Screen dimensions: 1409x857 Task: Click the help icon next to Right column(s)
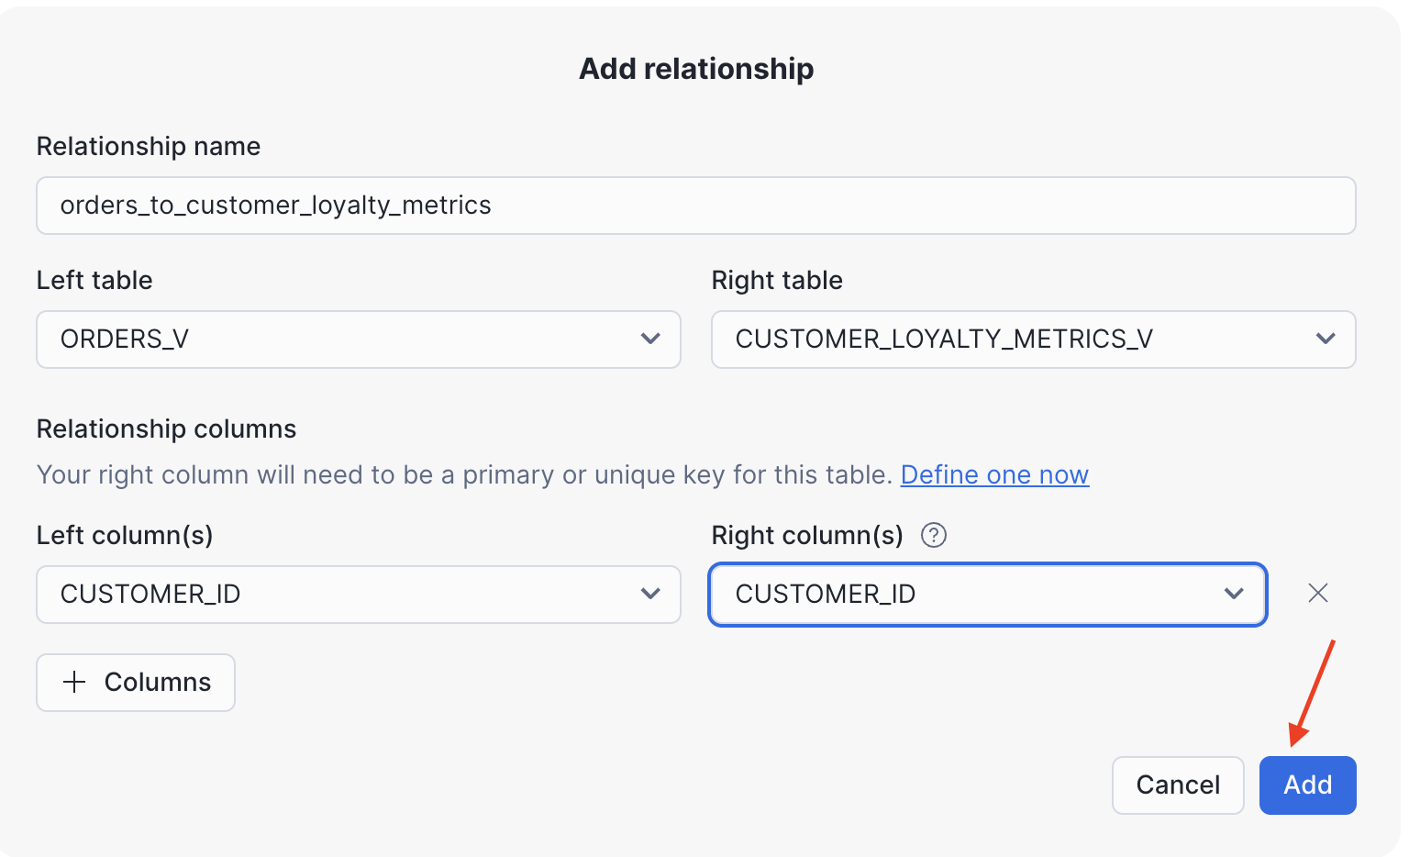coord(934,535)
